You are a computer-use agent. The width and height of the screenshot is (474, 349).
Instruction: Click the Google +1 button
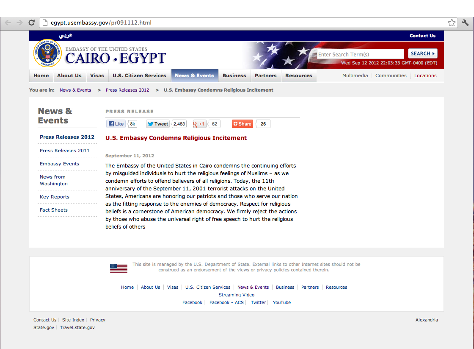(x=200, y=124)
